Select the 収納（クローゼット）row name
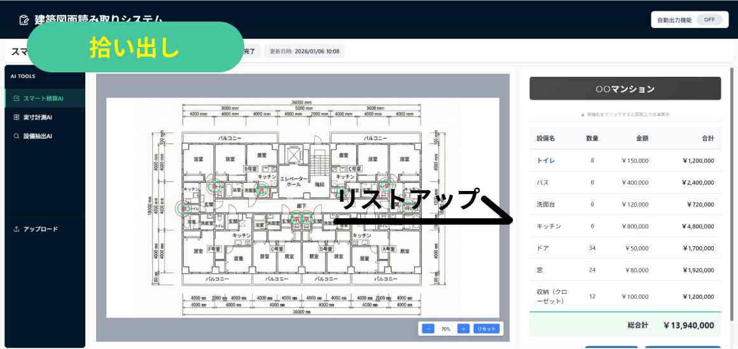The image size is (738, 349). (x=552, y=296)
